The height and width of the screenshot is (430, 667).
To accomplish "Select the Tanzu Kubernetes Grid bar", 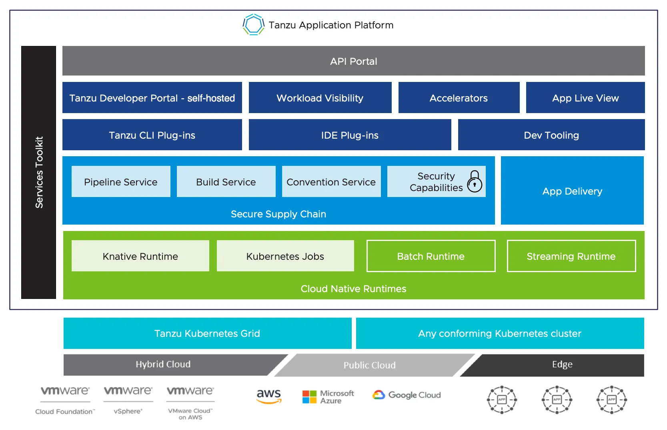I will pos(207,333).
